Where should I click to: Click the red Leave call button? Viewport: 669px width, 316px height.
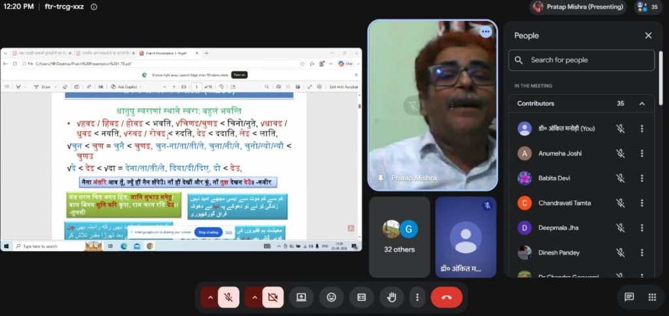pyautogui.click(x=446, y=297)
